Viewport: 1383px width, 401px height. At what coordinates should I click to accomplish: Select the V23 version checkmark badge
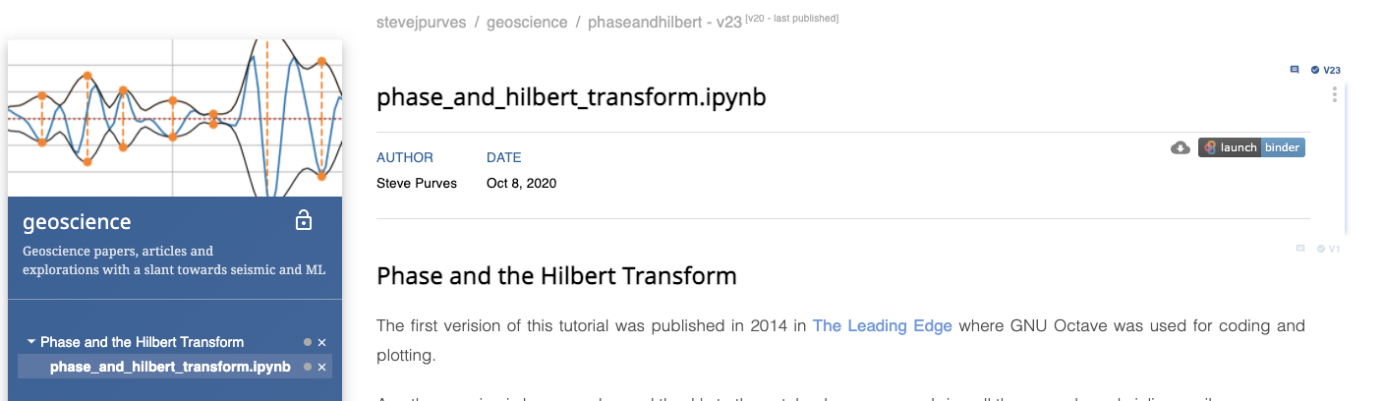1326,70
